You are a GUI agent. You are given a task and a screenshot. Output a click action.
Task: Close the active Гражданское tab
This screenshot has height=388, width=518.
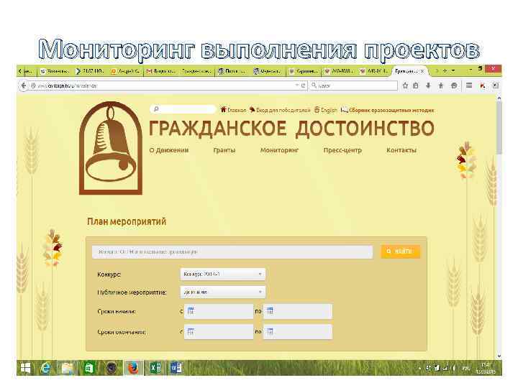pos(422,71)
